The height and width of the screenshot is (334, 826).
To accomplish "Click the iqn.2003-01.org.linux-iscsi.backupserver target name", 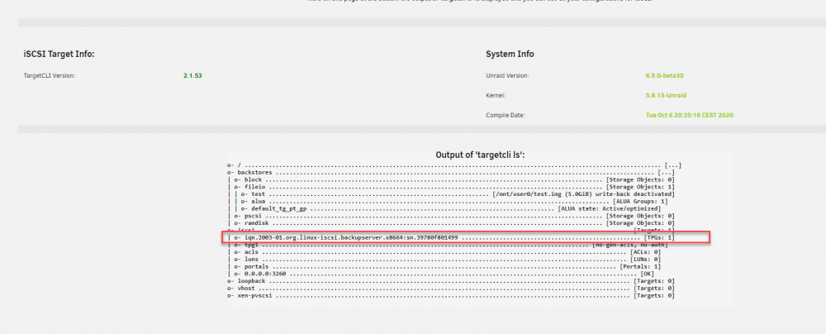I will [349, 238].
